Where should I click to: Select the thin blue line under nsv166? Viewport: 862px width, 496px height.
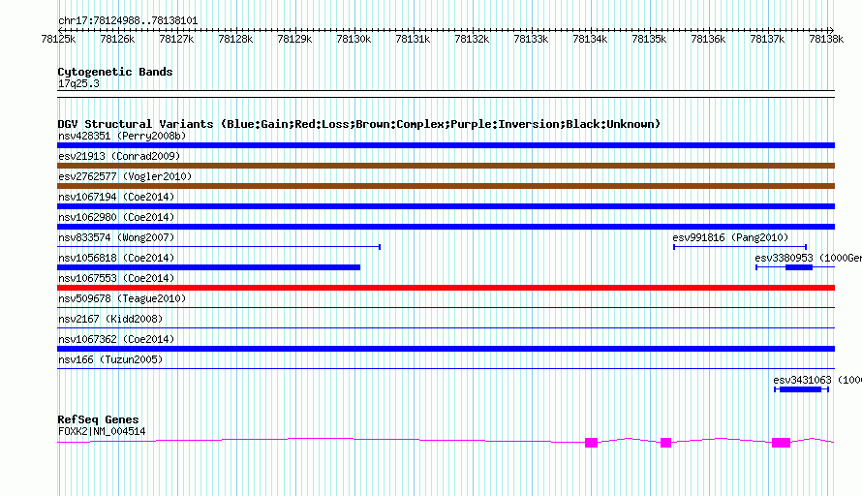pos(446,368)
